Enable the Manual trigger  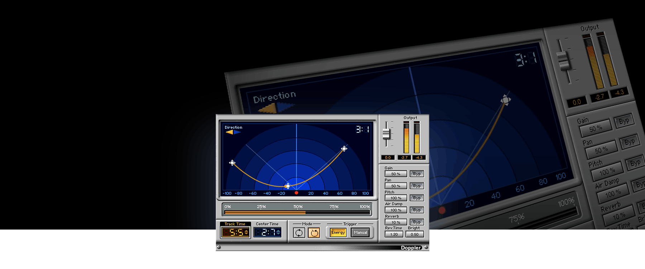point(360,232)
